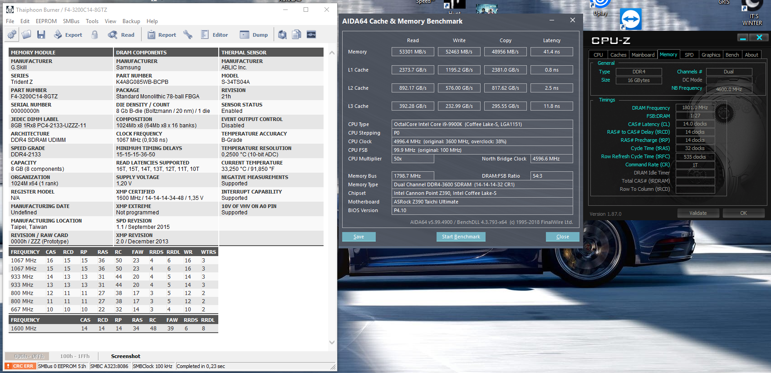The height and width of the screenshot is (373, 771).
Task: Open the Tools menu
Action: [x=92, y=21]
